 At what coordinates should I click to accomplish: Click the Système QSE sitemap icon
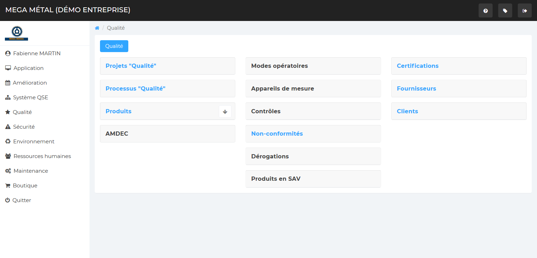click(8, 98)
